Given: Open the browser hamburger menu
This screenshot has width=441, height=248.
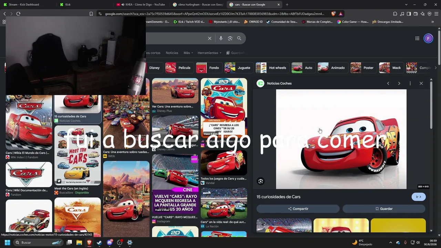Looking at the screenshot, I should (x=436, y=14).
